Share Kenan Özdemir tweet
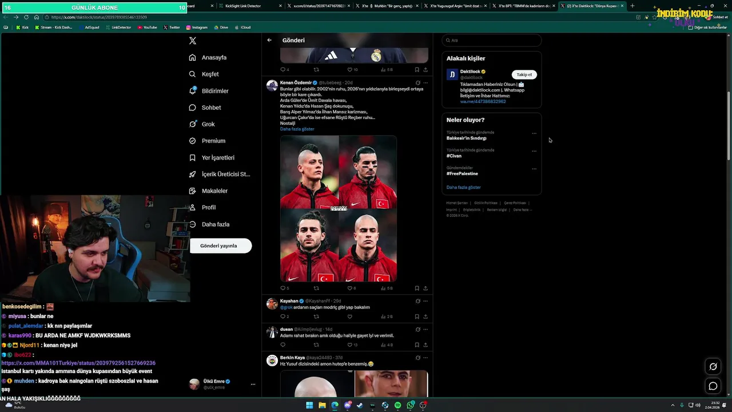Screen dimensions: 732x412 point(425,288)
